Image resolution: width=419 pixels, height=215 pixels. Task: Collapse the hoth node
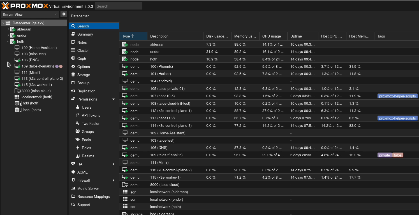pyautogui.click(x=8, y=41)
